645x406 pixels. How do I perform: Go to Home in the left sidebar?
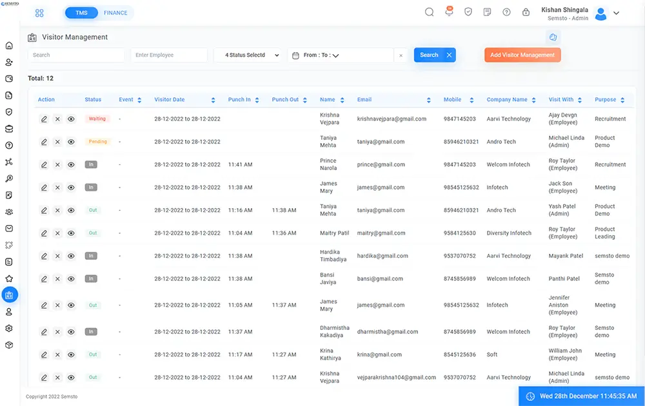click(9, 46)
